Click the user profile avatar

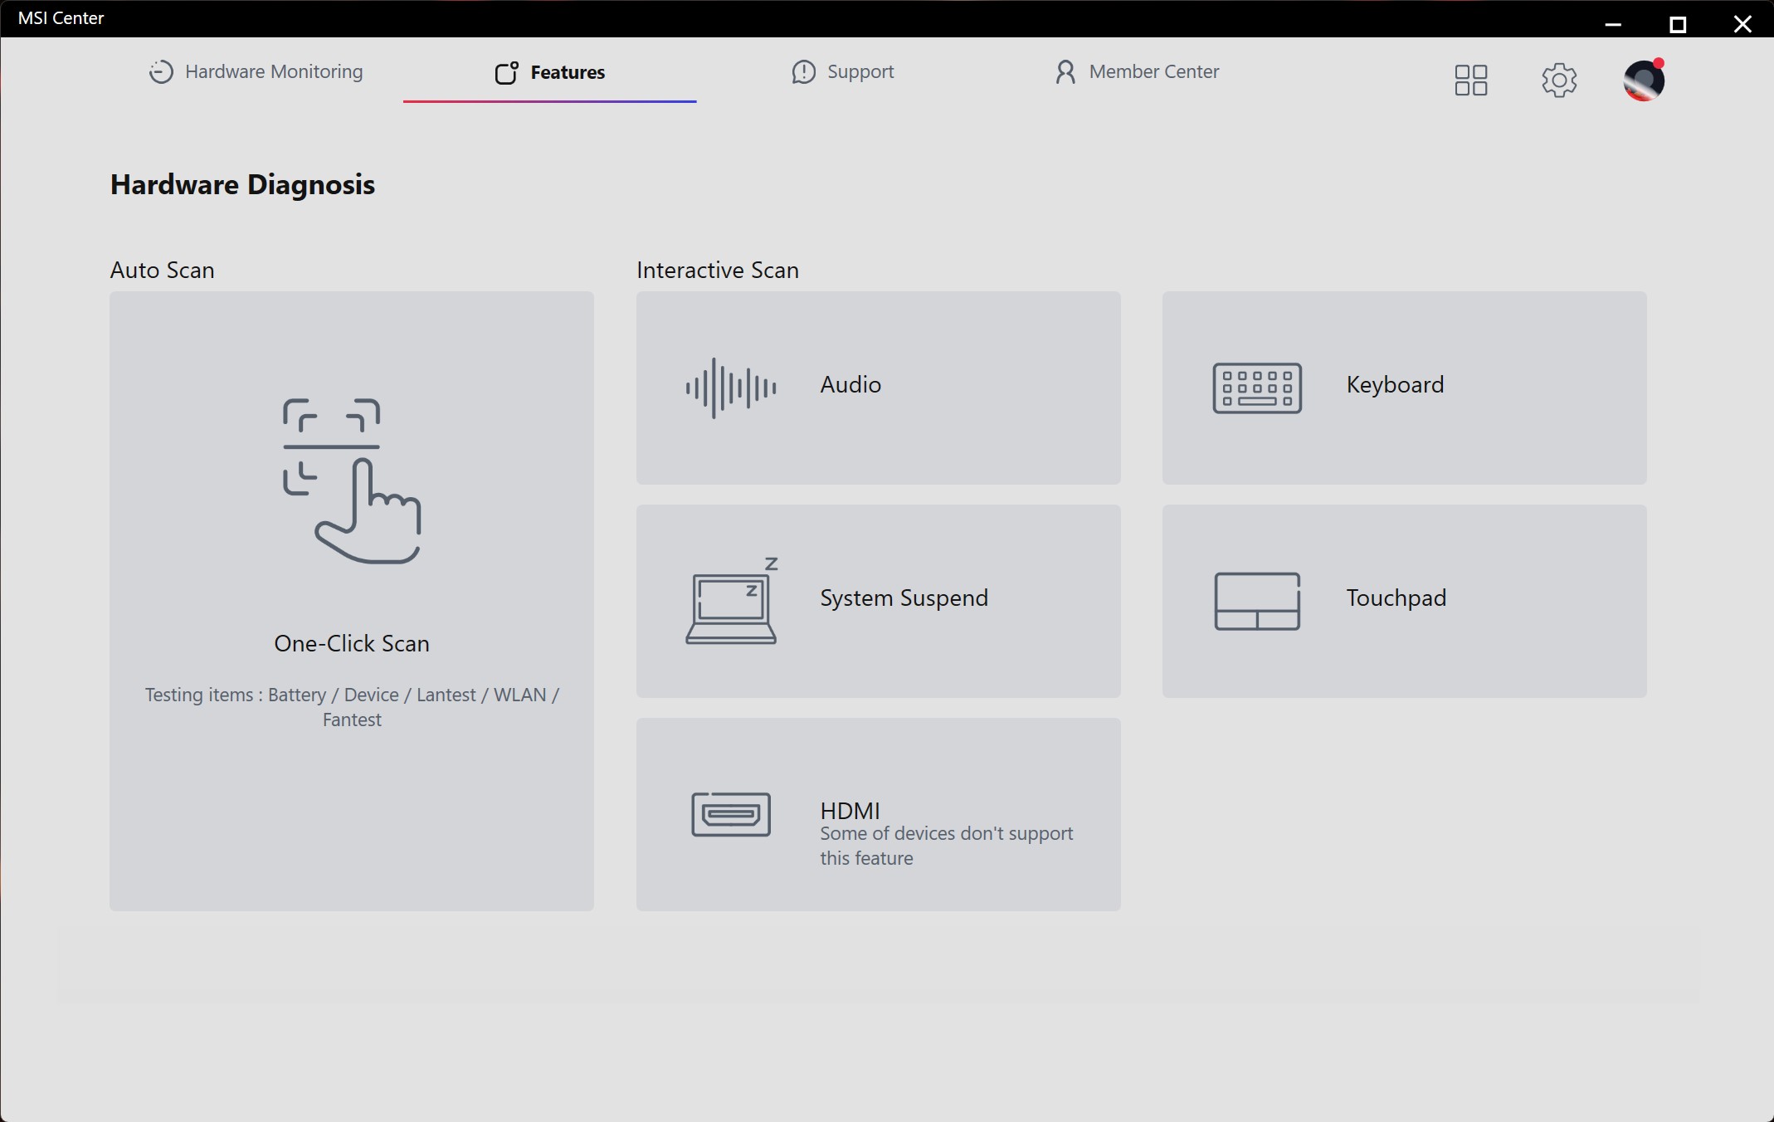pyautogui.click(x=1644, y=80)
